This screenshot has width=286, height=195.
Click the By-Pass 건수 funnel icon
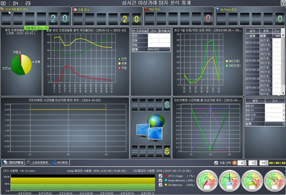pos(217,9)
